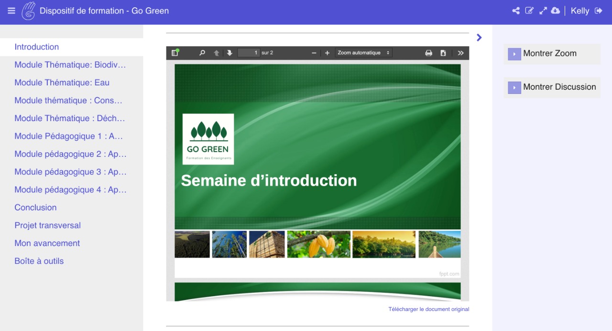Go to next PDF page arrow
This screenshot has width=612, height=331.
[x=229, y=53]
